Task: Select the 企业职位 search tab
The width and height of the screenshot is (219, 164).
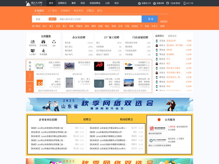Action: [x=39, y=11]
